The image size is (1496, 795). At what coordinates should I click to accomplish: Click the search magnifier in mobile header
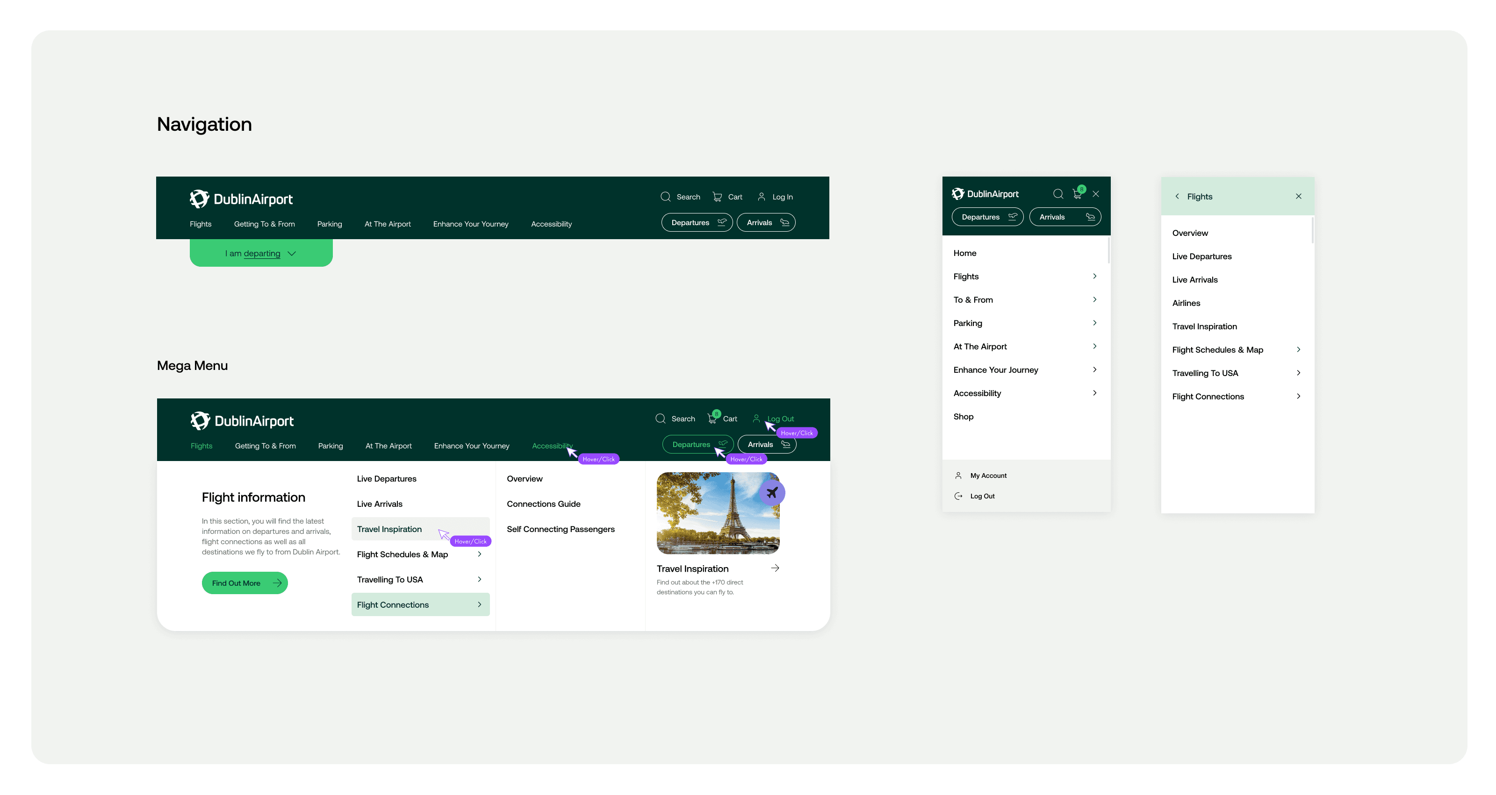tap(1057, 194)
